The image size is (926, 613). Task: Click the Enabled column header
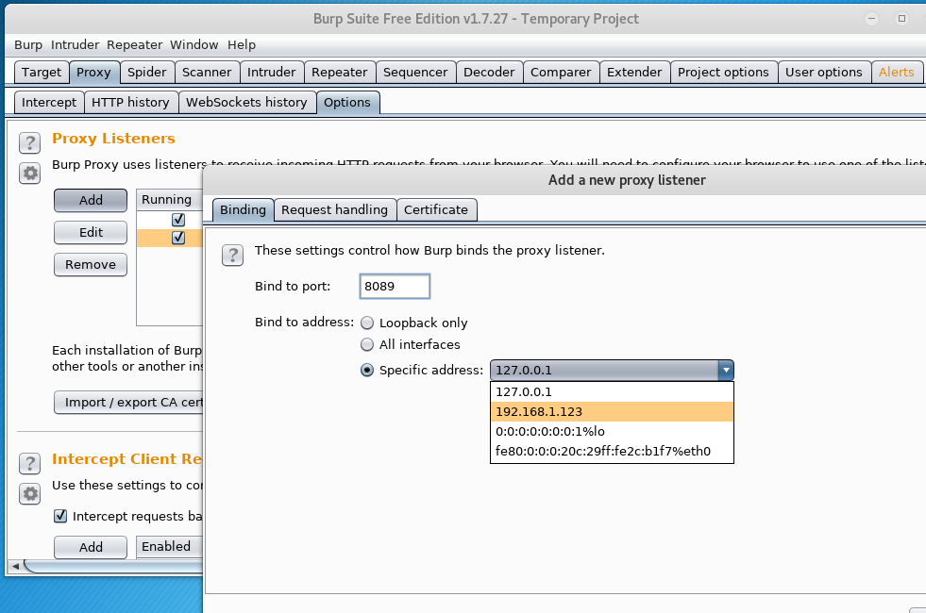(170, 546)
